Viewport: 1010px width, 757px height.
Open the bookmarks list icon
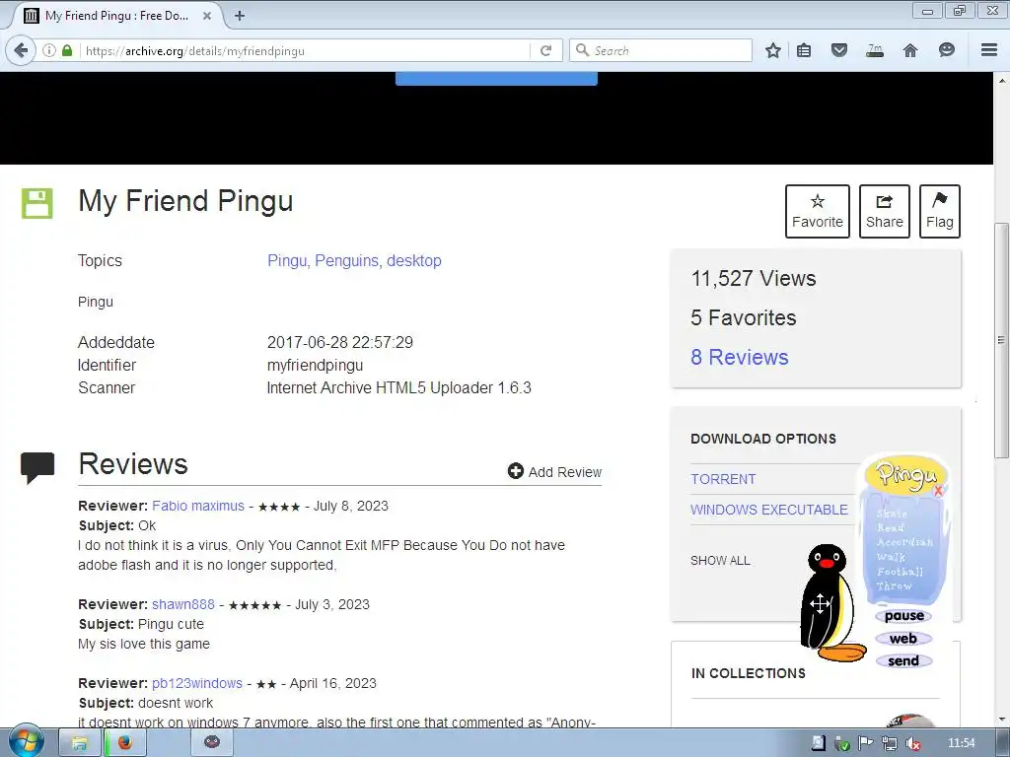click(804, 50)
